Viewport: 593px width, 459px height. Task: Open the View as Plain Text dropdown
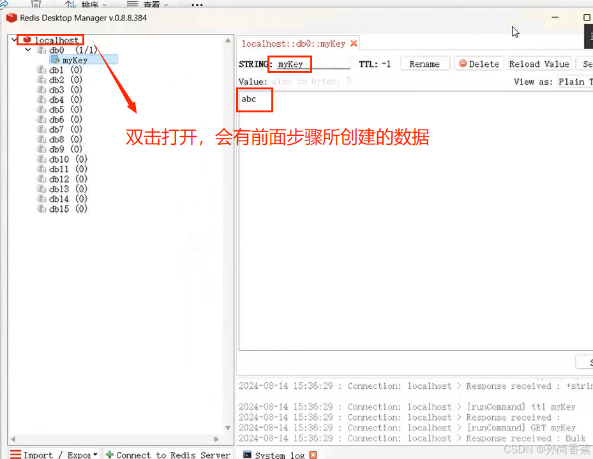click(575, 82)
